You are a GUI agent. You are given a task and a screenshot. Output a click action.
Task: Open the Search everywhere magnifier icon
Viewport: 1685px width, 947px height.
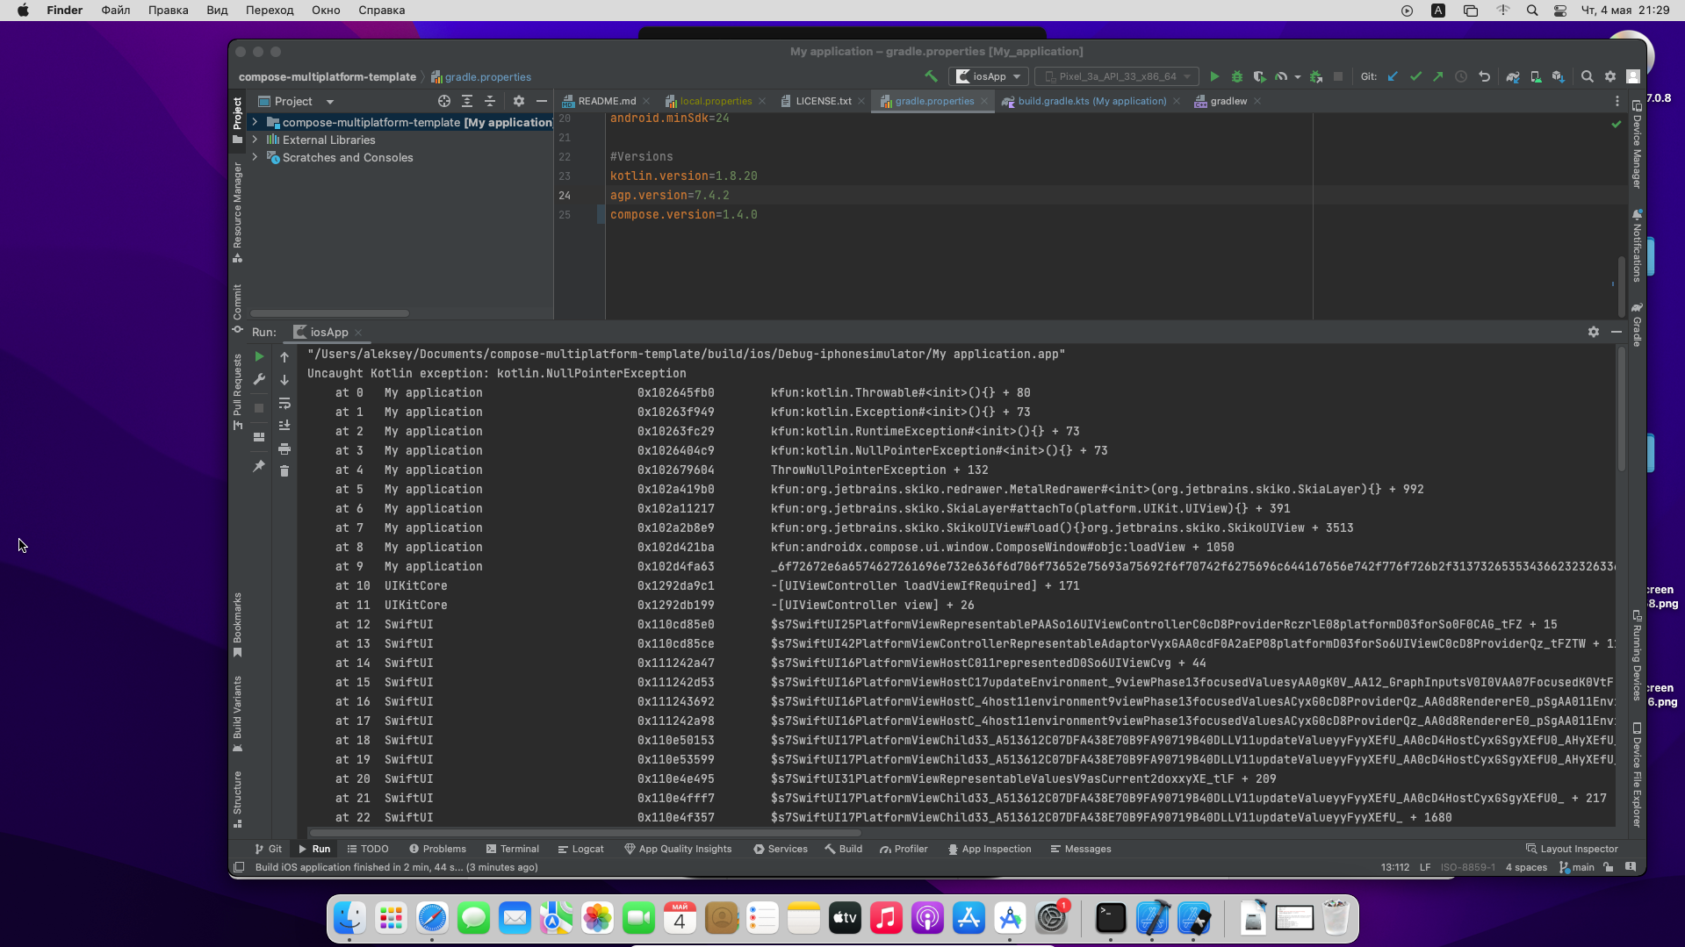[1588, 76]
